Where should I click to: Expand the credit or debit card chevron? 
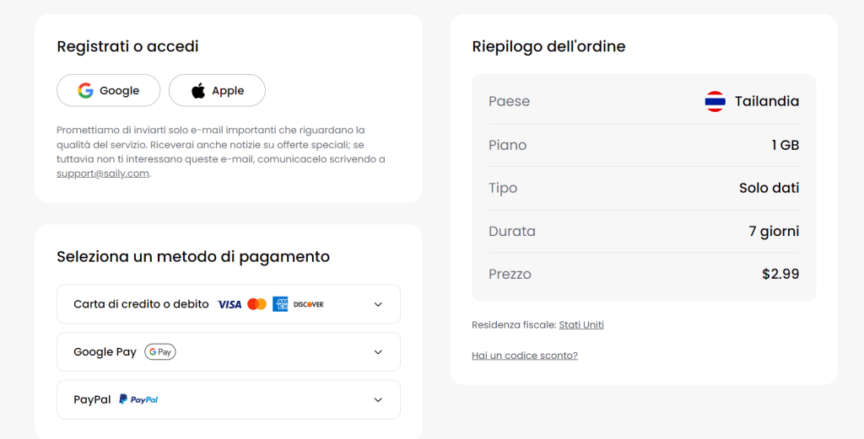click(378, 304)
